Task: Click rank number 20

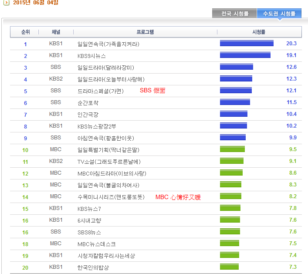Action: pos(25,268)
